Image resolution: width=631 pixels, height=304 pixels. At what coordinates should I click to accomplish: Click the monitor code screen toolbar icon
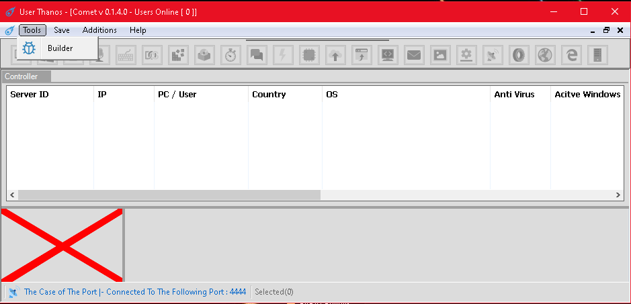pos(388,55)
